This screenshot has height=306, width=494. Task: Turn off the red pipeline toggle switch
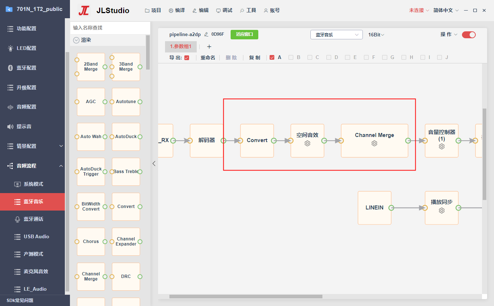coord(469,35)
